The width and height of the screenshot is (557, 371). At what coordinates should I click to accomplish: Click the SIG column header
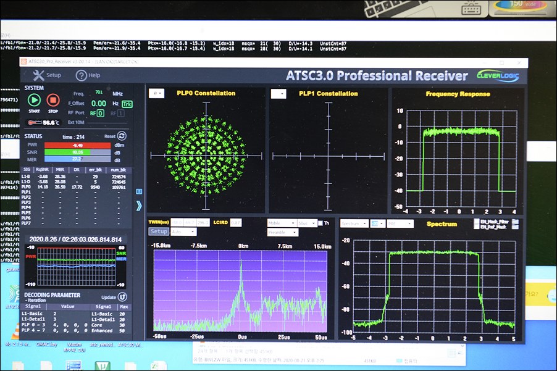[27, 170]
